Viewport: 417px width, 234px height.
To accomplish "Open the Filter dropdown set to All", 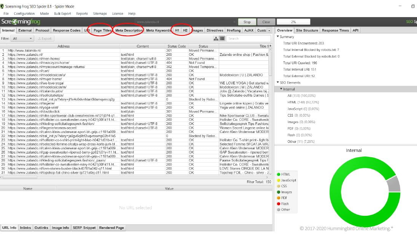I will pos(22,38).
